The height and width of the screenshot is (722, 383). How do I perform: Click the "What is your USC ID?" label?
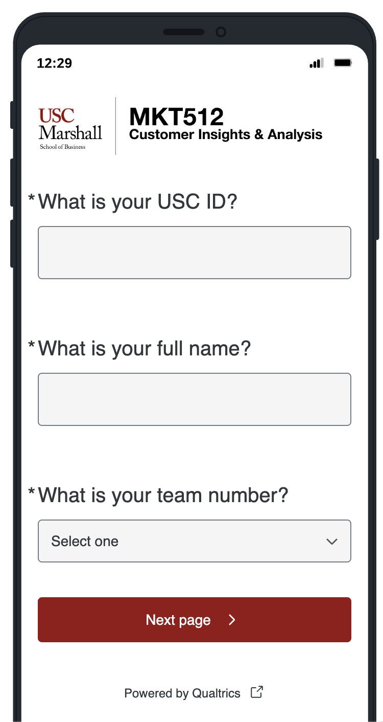click(x=138, y=202)
